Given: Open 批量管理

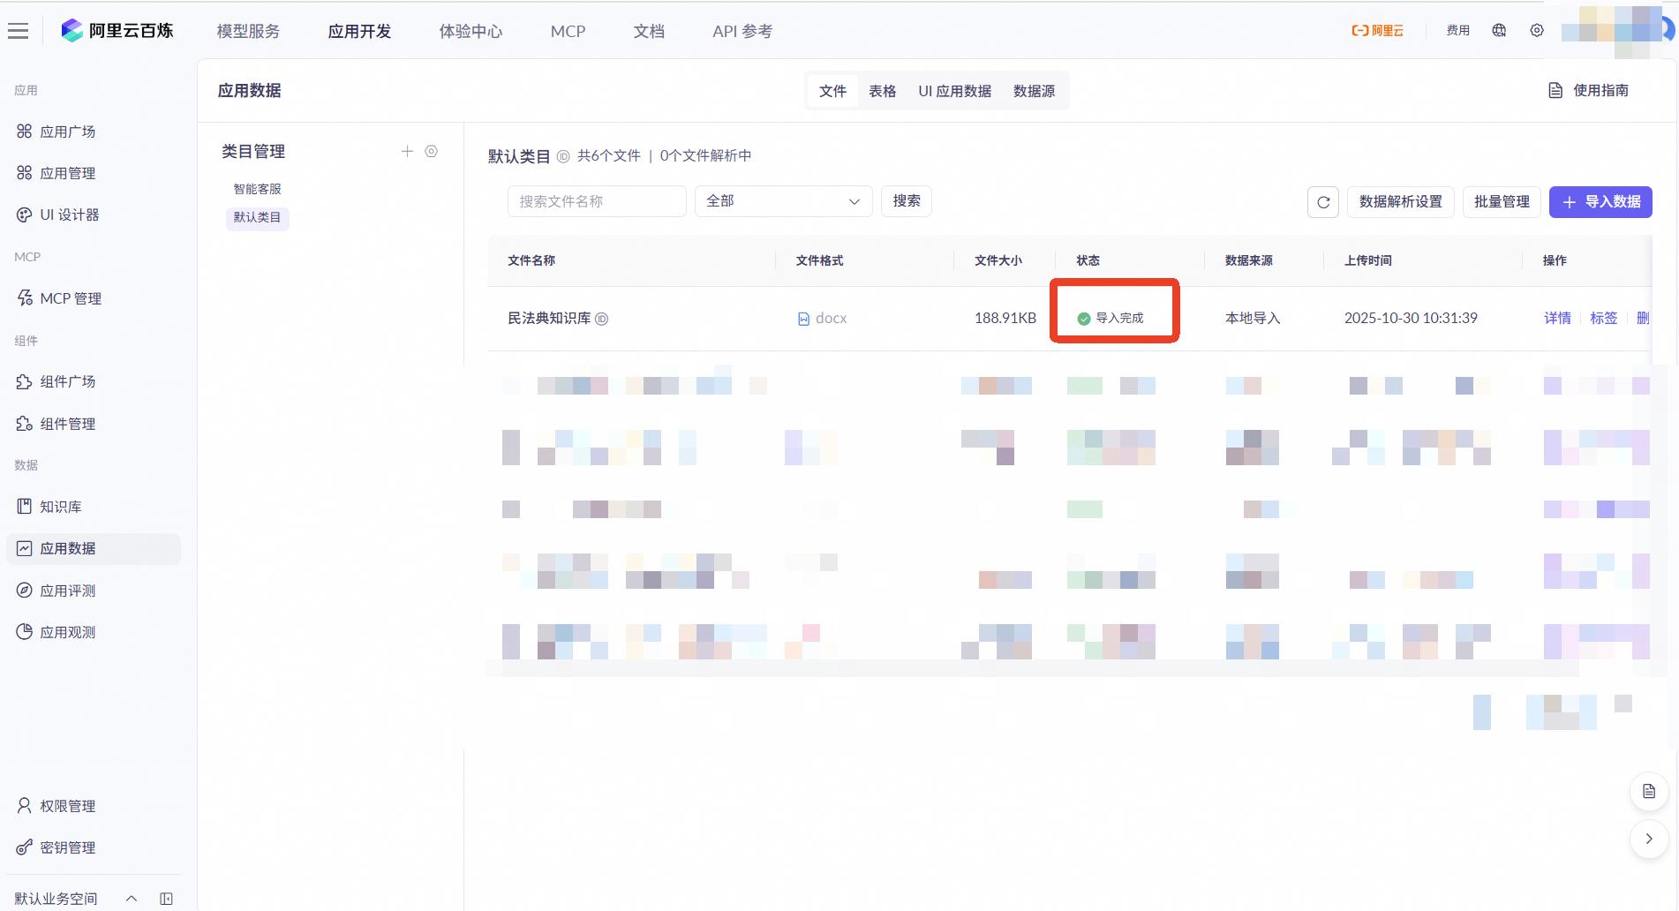Looking at the screenshot, I should (1502, 202).
